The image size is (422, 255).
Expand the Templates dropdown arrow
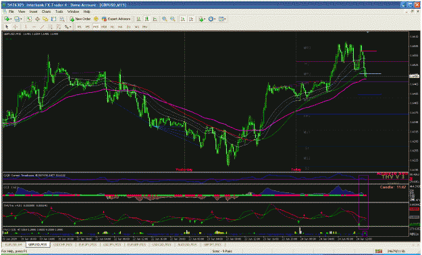click(225, 19)
